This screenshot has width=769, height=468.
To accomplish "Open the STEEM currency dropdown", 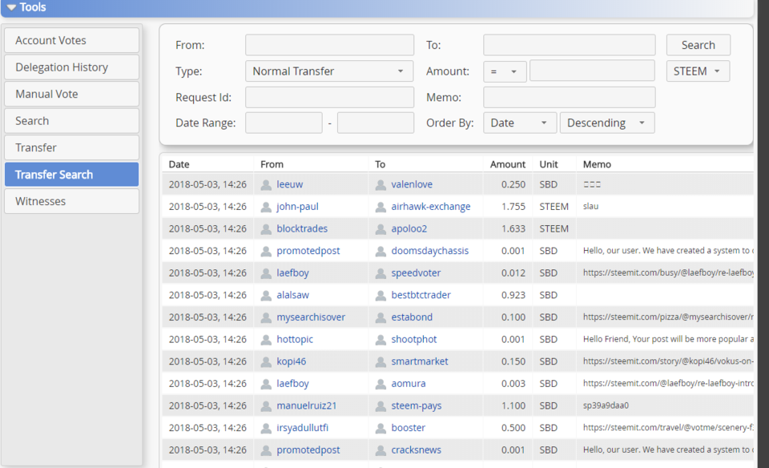I will 698,71.
